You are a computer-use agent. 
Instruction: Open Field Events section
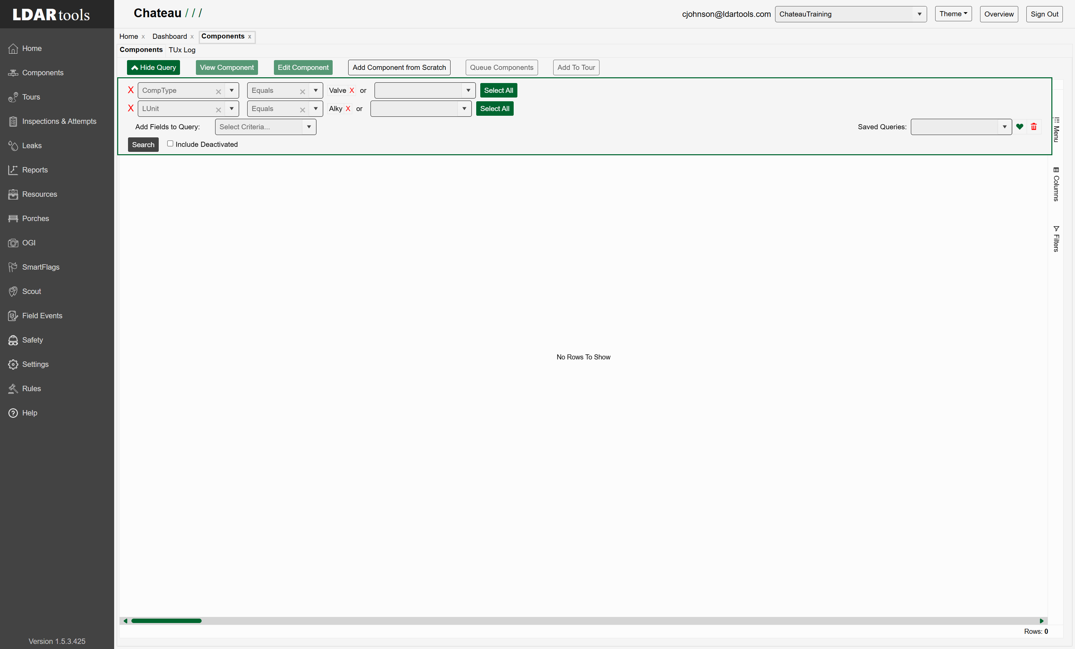tap(42, 316)
